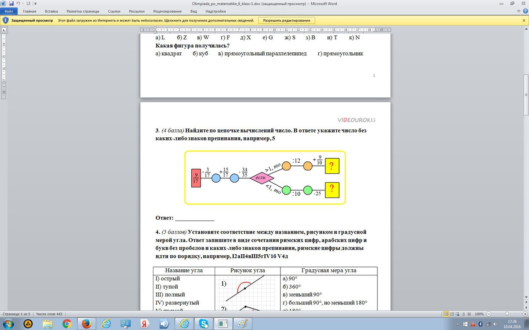Open the Ссылки ribbon tab
The height and width of the screenshot is (330, 529).
pyautogui.click(x=114, y=11)
